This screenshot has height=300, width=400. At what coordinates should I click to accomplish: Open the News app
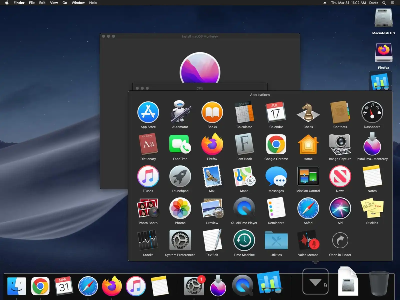click(x=340, y=176)
